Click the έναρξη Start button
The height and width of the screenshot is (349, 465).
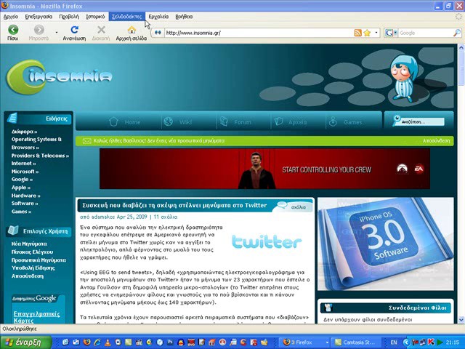click(x=26, y=342)
